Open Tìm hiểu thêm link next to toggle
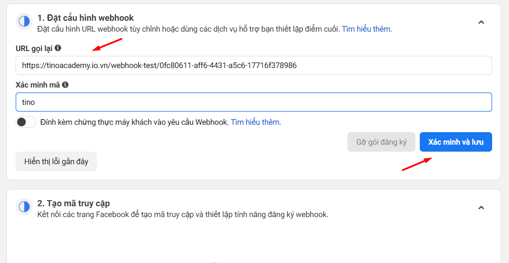Screen dimensions: 509x263 [255, 122]
